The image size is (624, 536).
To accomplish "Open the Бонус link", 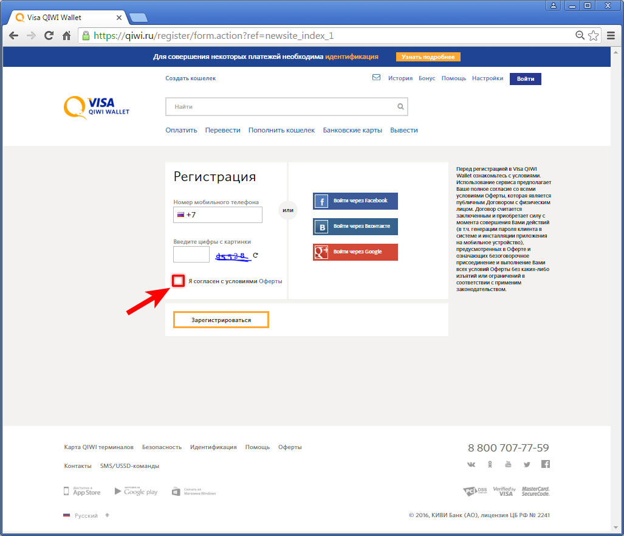I will (427, 78).
